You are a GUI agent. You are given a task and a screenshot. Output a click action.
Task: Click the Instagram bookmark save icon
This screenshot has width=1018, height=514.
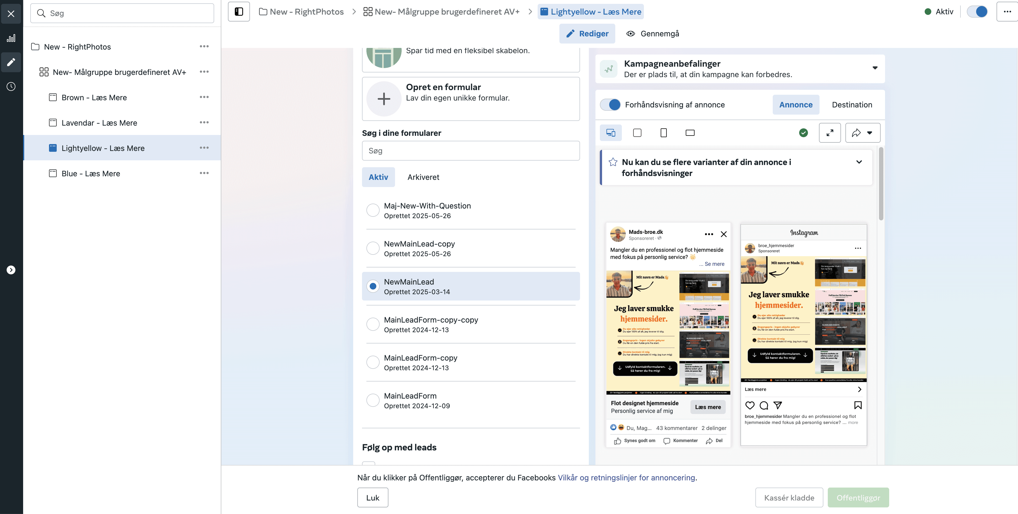pyautogui.click(x=858, y=405)
